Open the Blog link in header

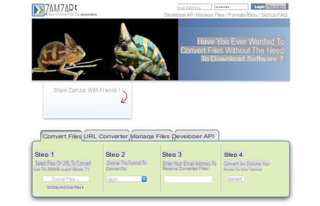[x=252, y=15]
